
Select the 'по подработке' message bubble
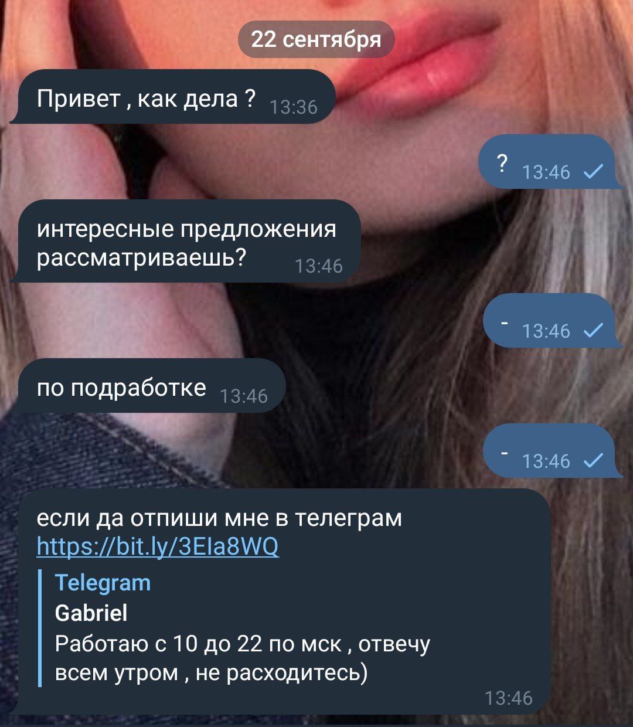pos(148,386)
